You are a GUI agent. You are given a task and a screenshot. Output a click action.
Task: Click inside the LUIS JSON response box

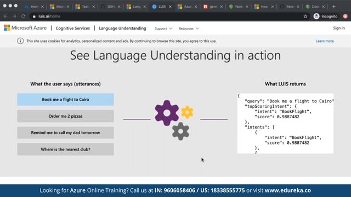(285, 123)
